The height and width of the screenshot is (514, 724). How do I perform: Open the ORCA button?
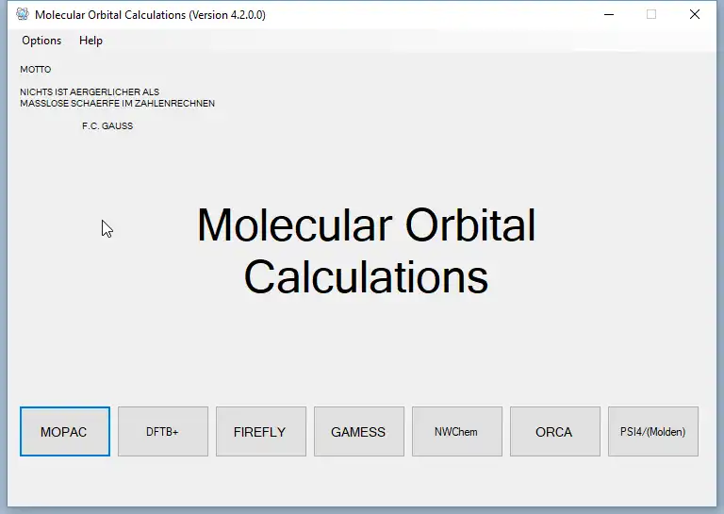[555, 431]
